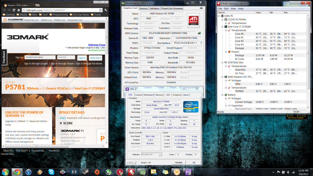This screenshot has height=176, width=313.
Task: Open the Feedback side tab on 3DMark
Action: tap(4, 57)
